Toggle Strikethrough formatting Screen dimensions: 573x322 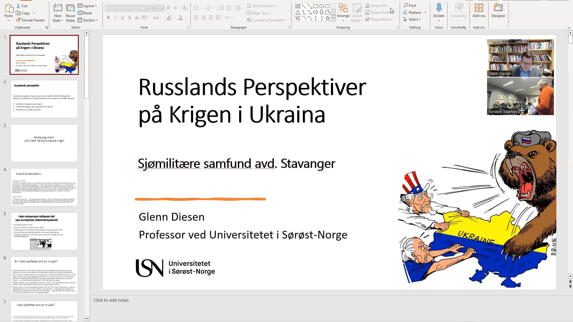[137, 18]
